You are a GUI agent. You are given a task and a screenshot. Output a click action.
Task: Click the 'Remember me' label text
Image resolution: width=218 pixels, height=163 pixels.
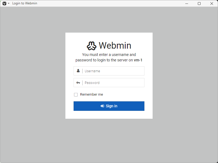[92, 95]
